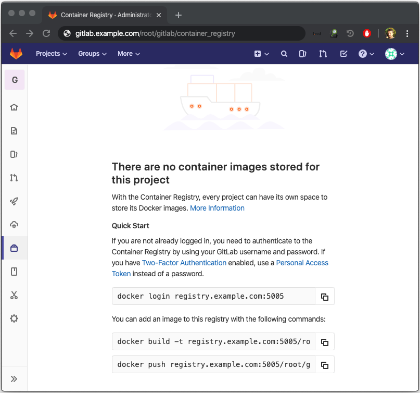Open the Repository section

pos(14,130)
